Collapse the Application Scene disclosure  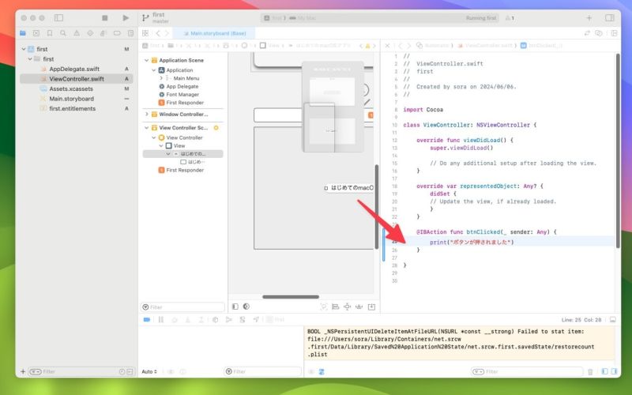(147, 60)
